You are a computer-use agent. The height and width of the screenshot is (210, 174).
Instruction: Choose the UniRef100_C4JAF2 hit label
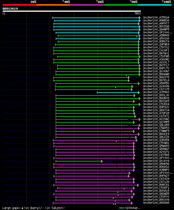(156, 50)
